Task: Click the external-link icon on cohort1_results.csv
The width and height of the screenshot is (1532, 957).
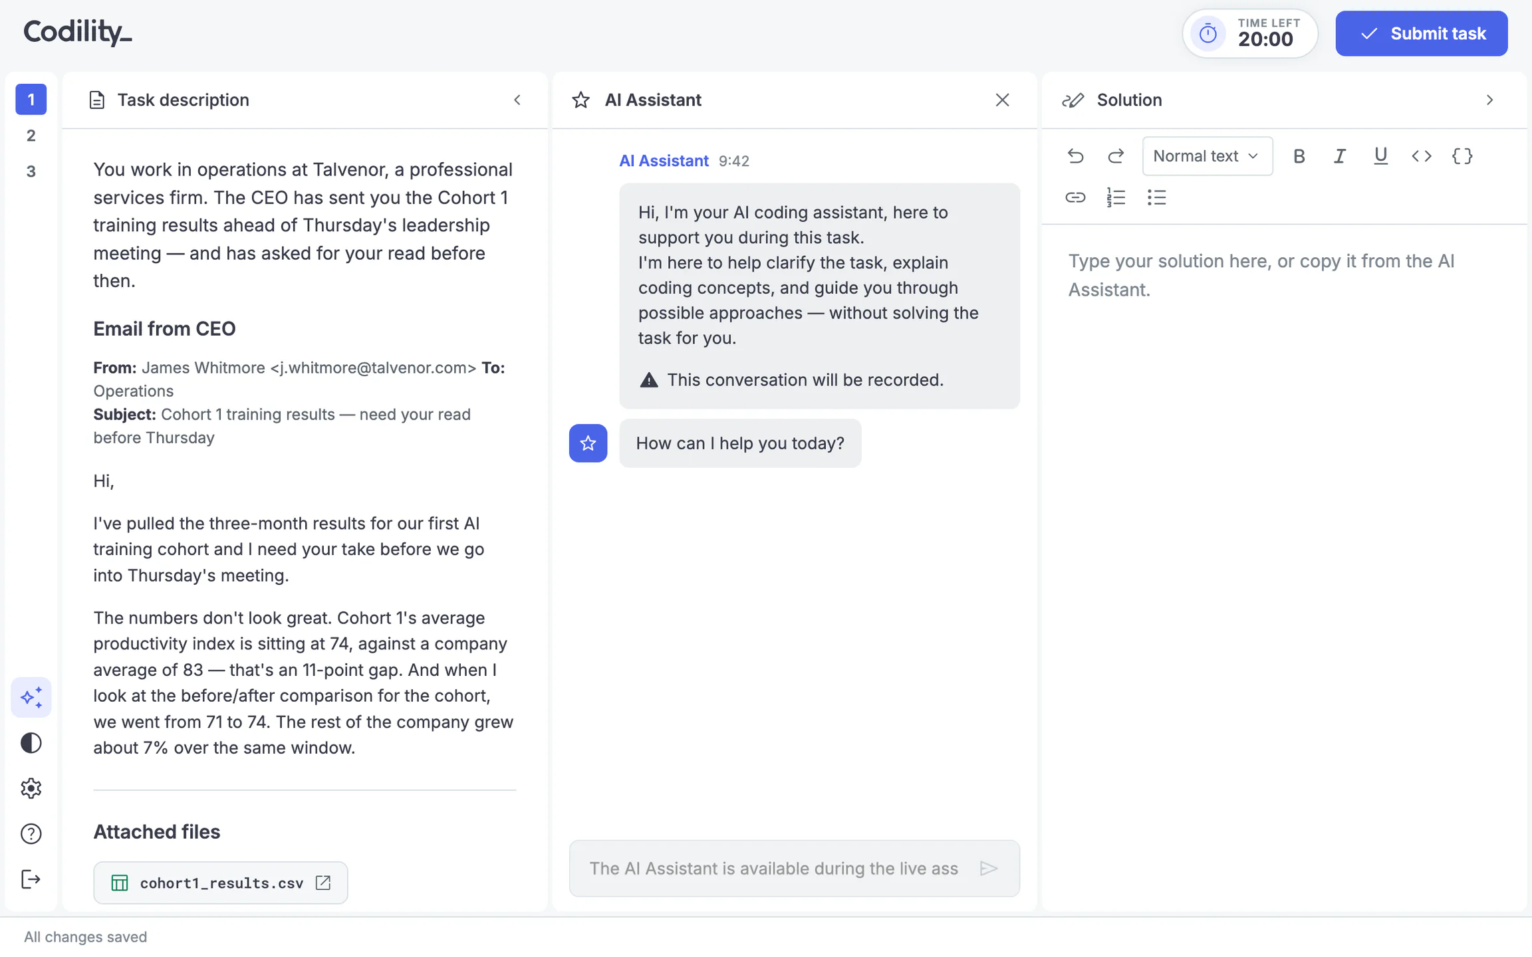Action: tap(323, 883)
